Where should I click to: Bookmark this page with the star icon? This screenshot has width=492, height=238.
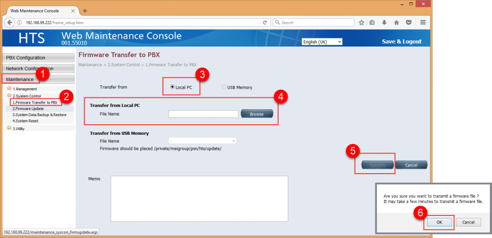361,23
